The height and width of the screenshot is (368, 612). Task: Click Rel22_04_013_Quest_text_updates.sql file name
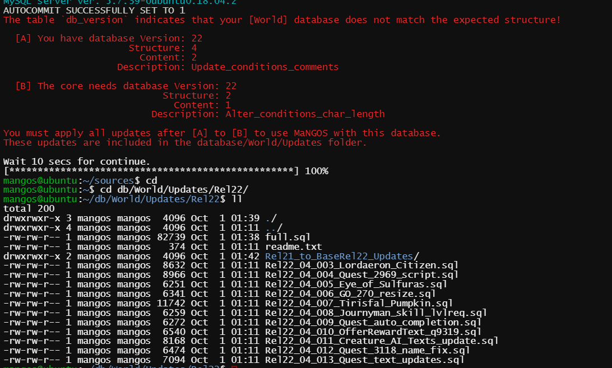(364, 360)
